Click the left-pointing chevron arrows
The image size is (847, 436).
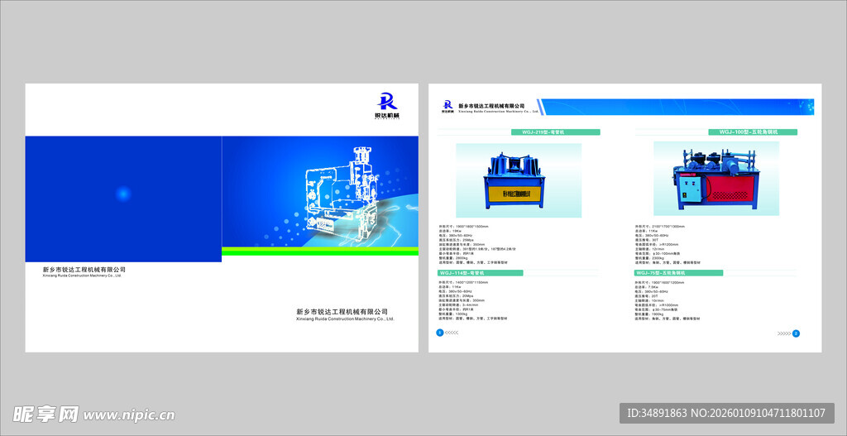(452, 333)
